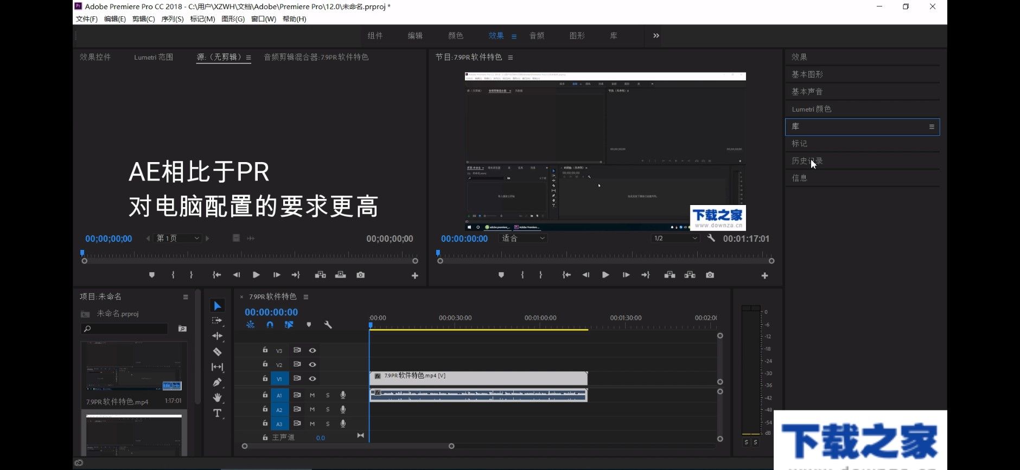Toggle sequence nest insert mode icon
Screen dimensions: 1020x470
click(250, 325)
